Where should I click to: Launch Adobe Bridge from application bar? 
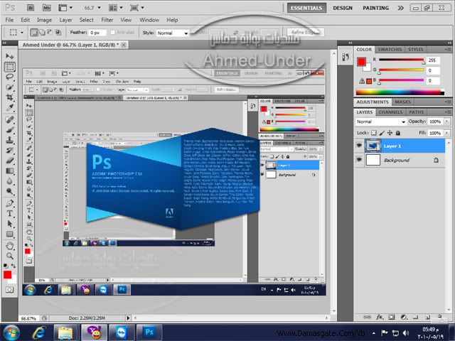point(31,8)
